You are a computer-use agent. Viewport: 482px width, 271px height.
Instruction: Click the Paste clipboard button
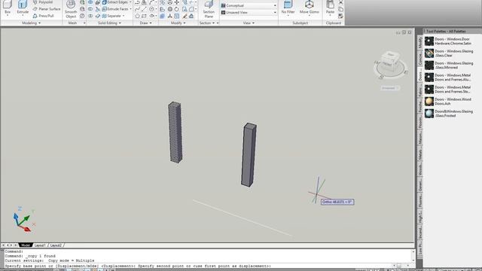point(330,8)
